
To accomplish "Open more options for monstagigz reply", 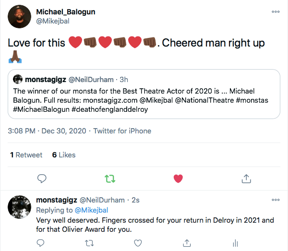I will tap(276, 200).
